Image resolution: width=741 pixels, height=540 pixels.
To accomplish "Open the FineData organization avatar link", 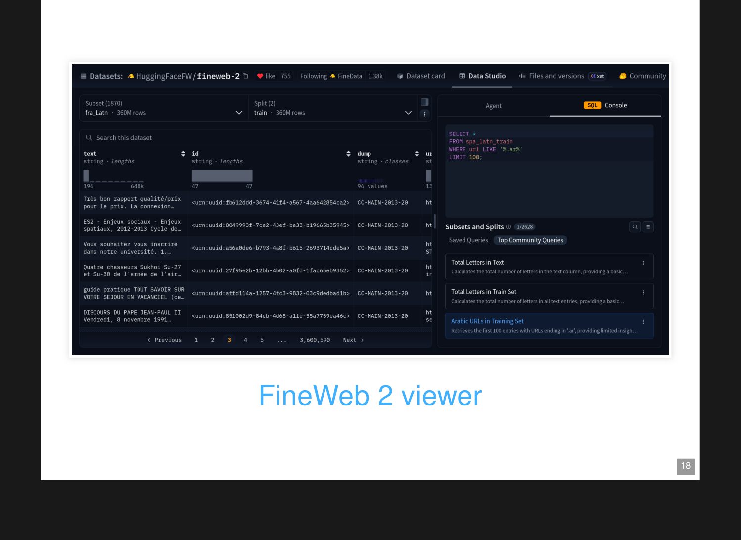I will coord(333,76).
